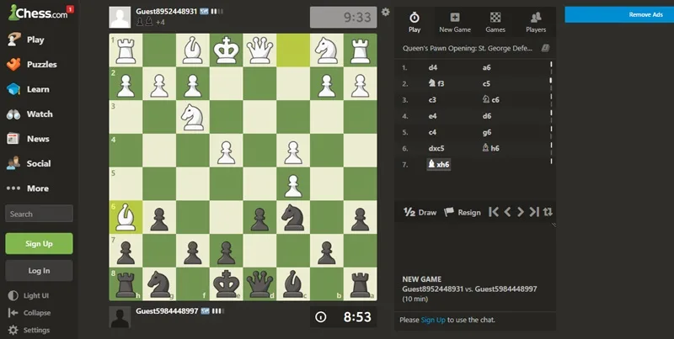Open Puzzles from the sidebar
The height and width of the screenshot is (339, 674).
click(31, 65)
